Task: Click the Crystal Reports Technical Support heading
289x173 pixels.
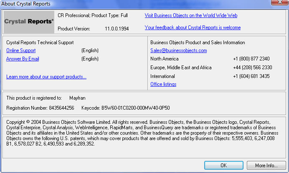Action: tap(40, 43)
